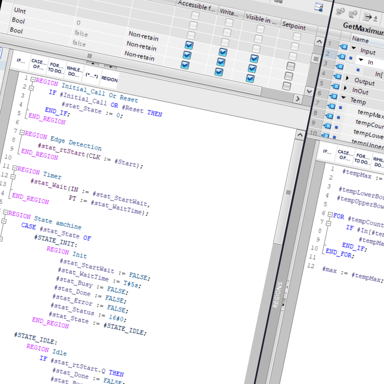Click the table view icon above the Setpoint column
This screenshot has width=384, height=384.
(319, 7)
